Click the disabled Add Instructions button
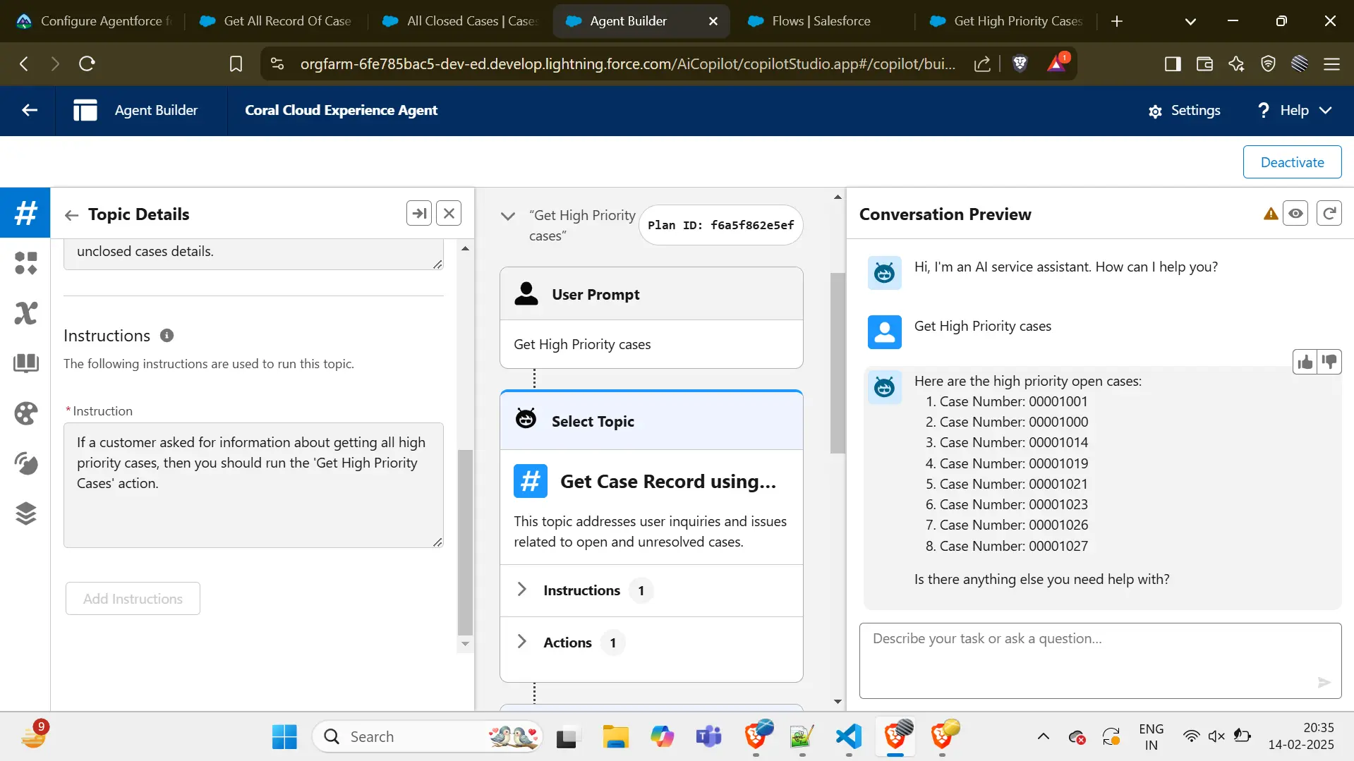 pyautogui.click(x=133, y=599)
